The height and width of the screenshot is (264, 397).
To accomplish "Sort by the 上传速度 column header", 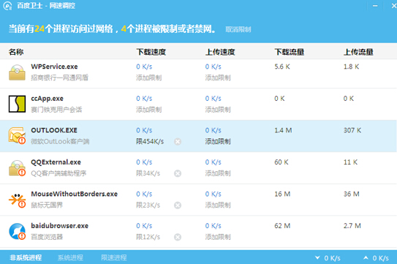I will [x=220, y=52].
